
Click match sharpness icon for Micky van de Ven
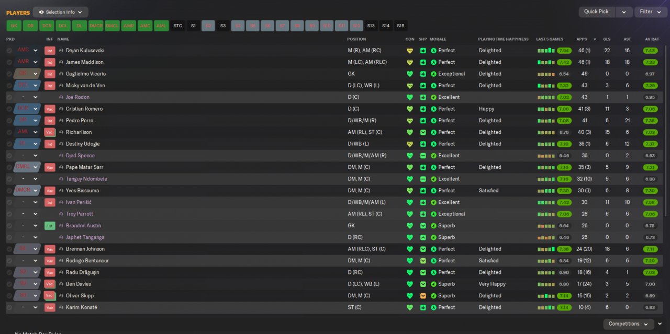(423, 86)
